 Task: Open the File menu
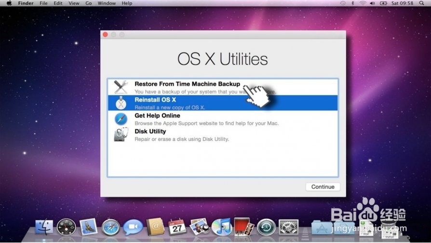pos(43,3)
